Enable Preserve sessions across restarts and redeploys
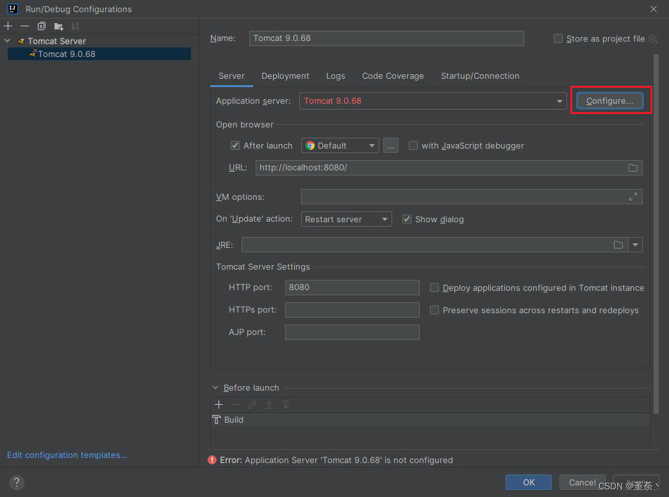669x497 pixels. [x=434, y=310]
